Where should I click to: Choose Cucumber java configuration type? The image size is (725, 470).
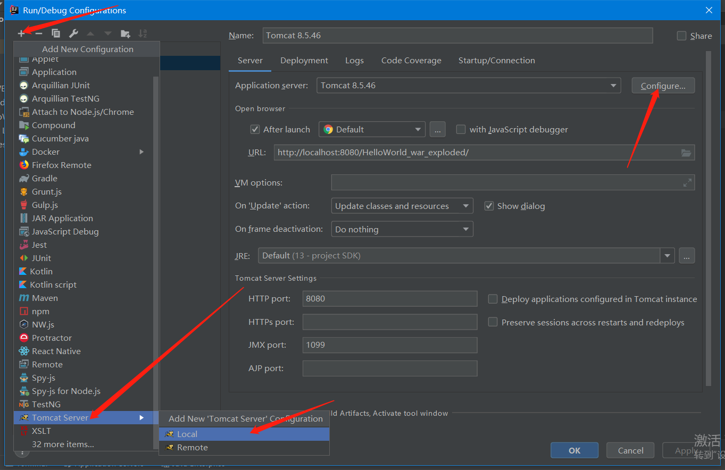coord(84,138)
